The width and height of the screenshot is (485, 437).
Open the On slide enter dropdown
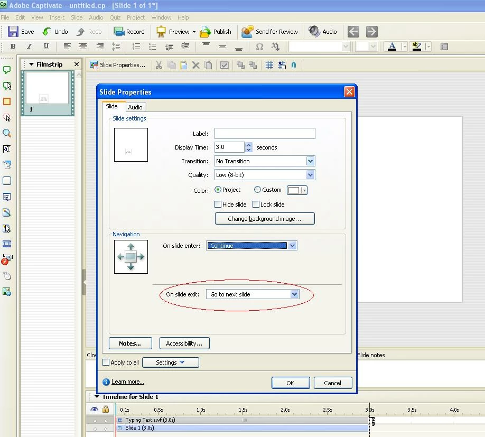[292, 246]
